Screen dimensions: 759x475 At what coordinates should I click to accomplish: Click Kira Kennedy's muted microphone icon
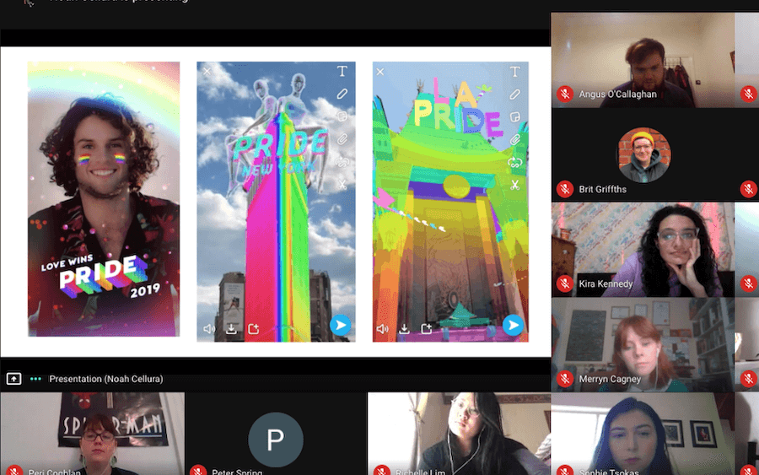(564, 283)
